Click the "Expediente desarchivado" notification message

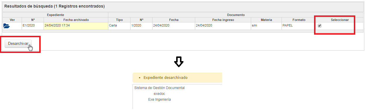coord(165,78)
